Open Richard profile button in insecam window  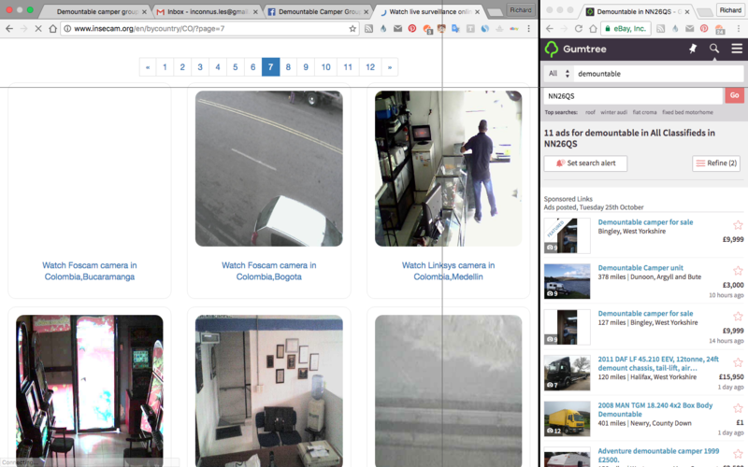pos(520,10)
